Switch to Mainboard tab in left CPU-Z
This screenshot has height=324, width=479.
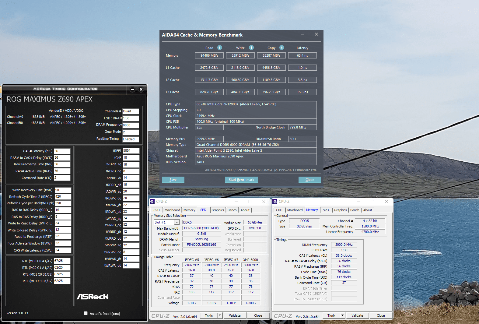coord(172,210)
